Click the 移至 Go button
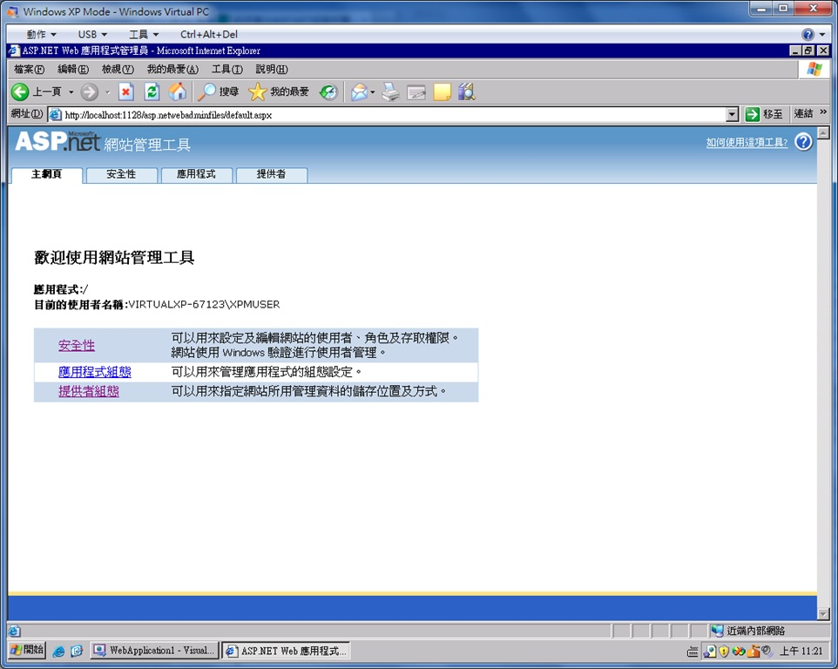 click(x=764, y=114)
